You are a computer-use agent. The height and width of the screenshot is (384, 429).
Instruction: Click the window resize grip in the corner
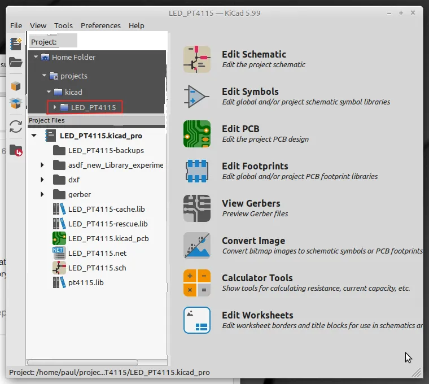pyautogui.click(x=416, y=372)
